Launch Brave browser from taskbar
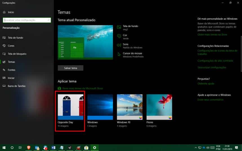 [x=29, y=148]
